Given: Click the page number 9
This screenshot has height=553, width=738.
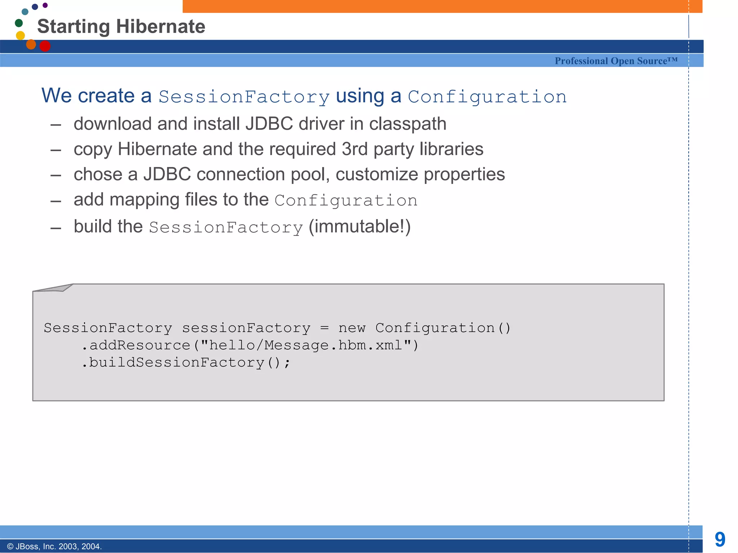Looking at the screenshot, I should 720,539.
